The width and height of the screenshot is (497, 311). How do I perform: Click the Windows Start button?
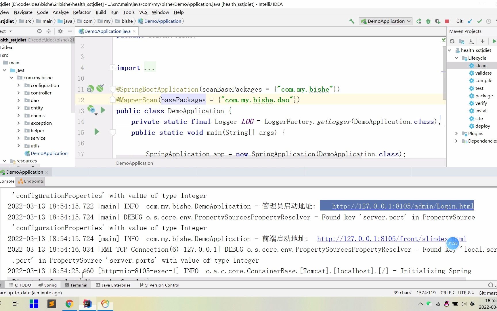(x=34, y=304)
